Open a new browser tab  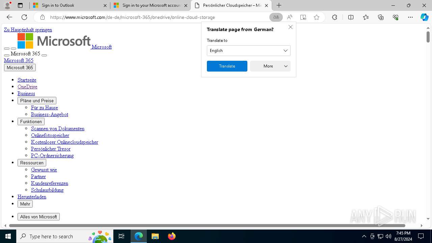pyautogui.click(x=279, y=5)
